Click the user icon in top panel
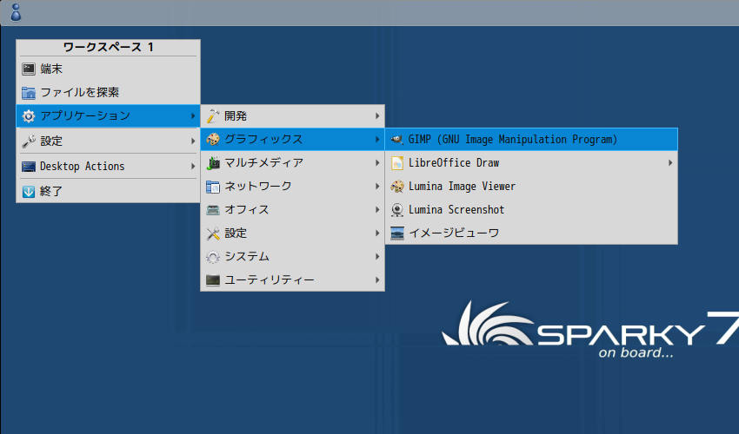This screenshot has height=434, width=739. click(x=16, y=13)
